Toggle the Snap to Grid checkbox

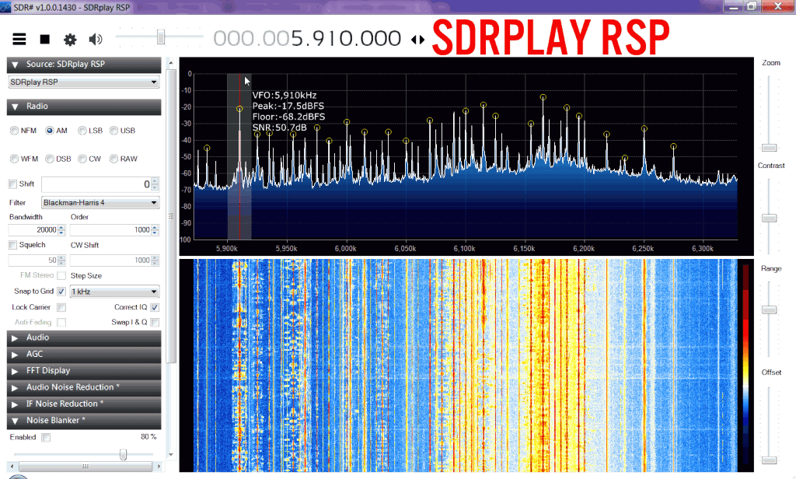point(61,292)
